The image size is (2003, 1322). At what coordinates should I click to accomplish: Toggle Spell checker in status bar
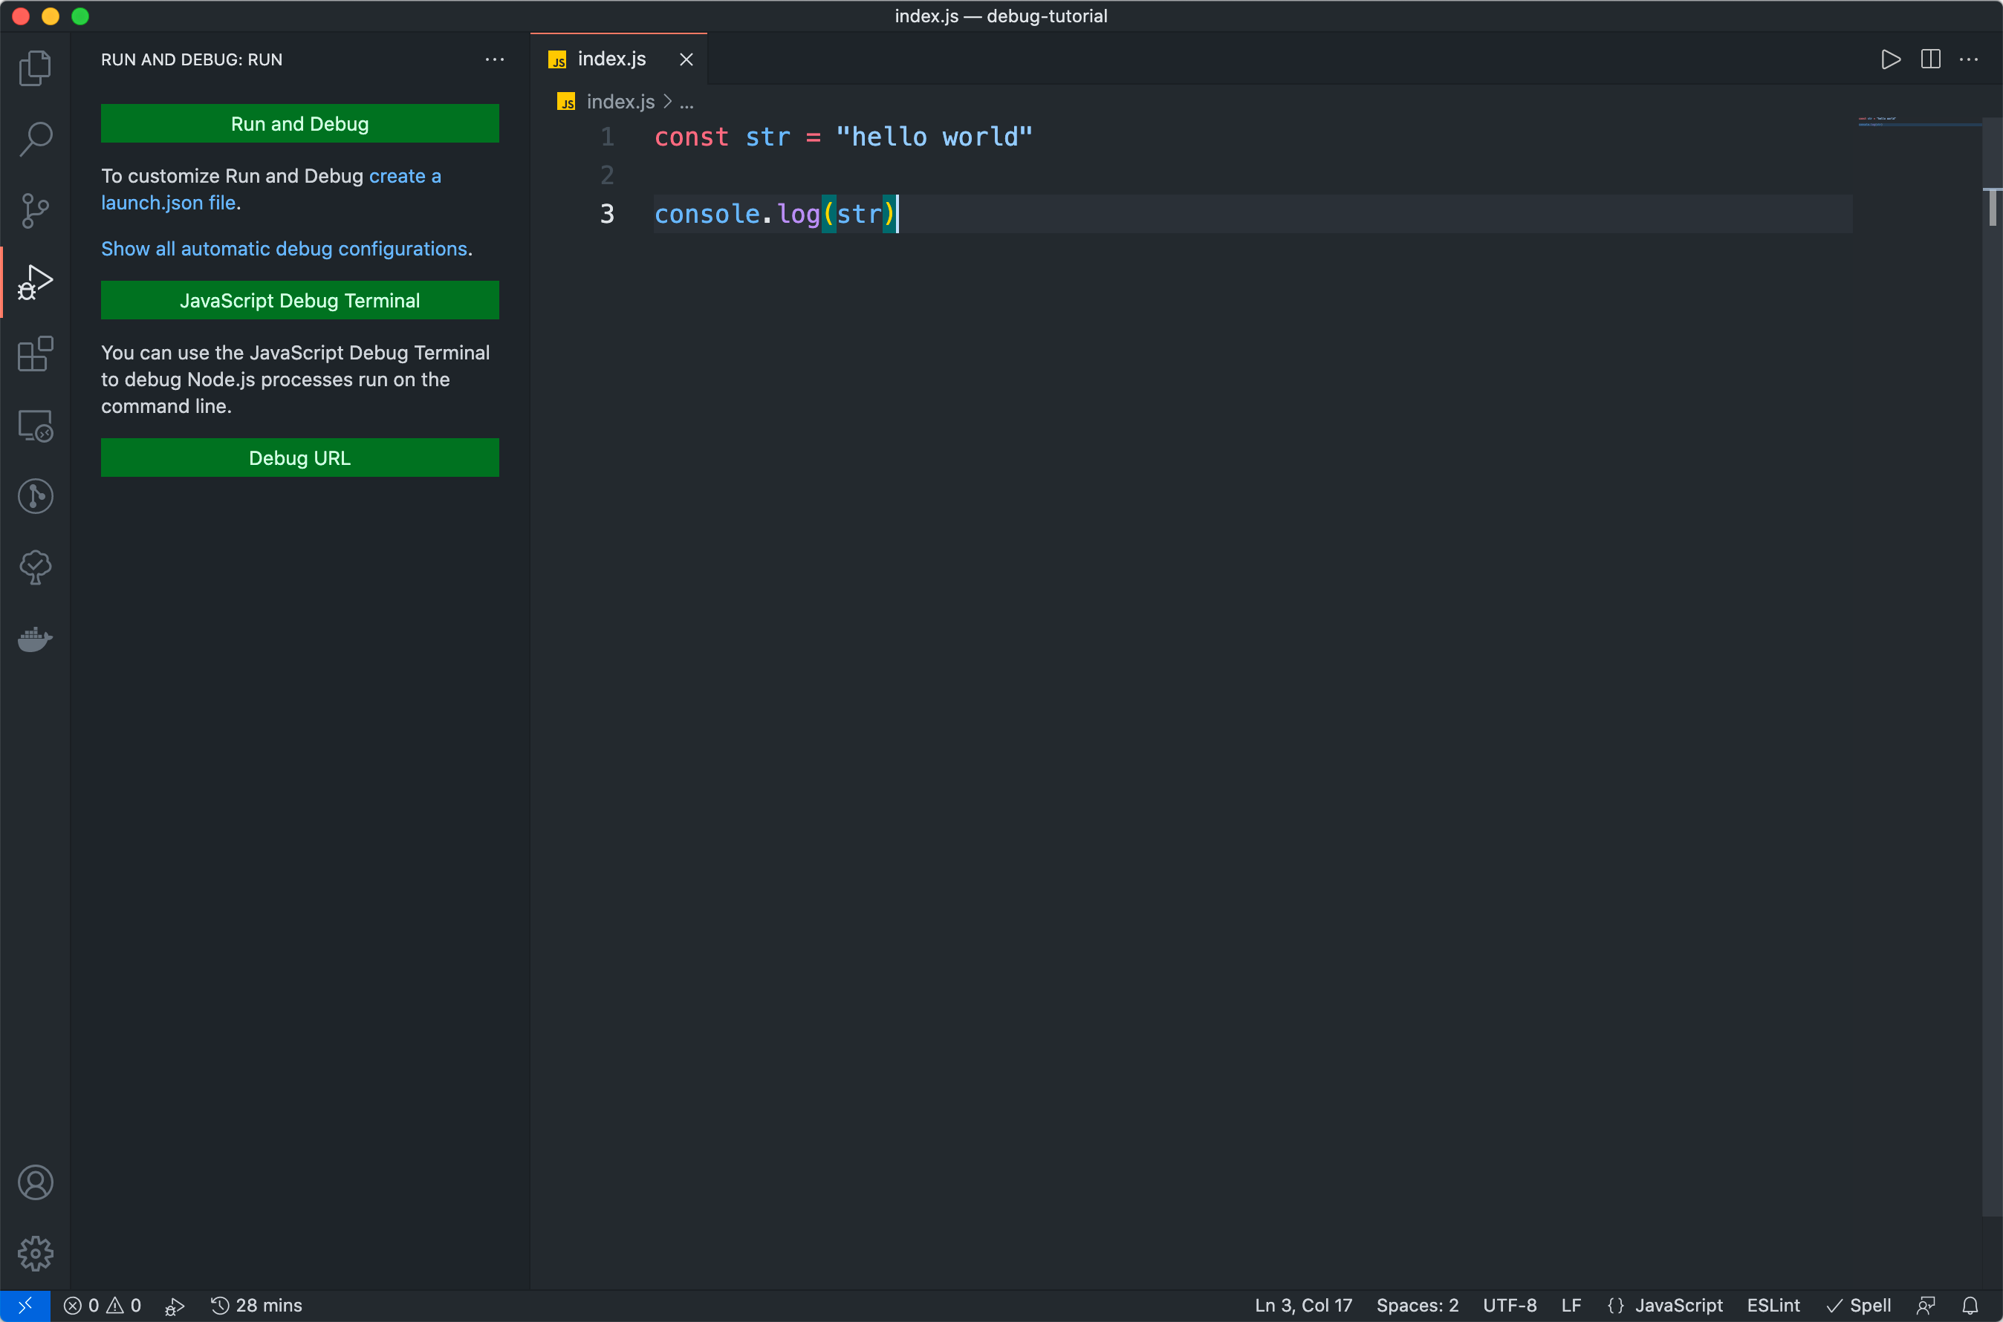1859,1305
